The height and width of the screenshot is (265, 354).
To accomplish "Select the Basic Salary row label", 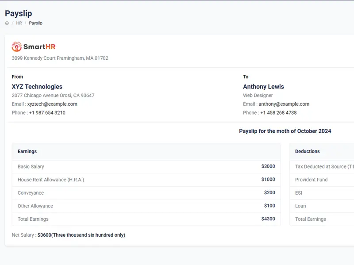I will coord(31,167).
